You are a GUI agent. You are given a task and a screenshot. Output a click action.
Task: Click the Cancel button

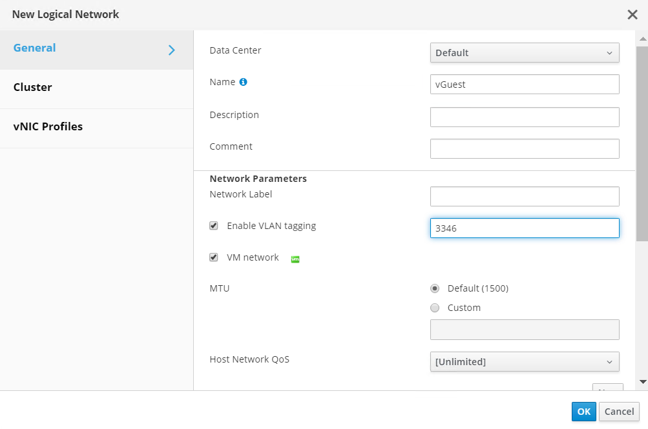click(x=619, y=412)
